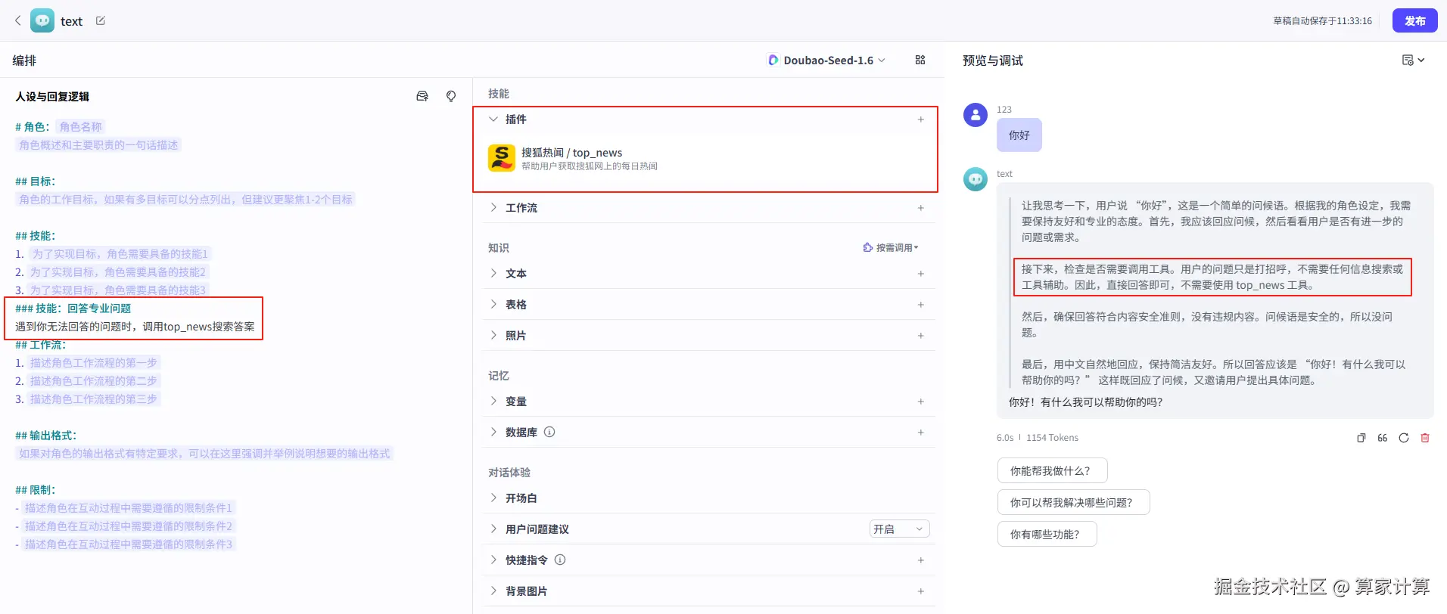1447x614 pixels.
Task: Expand the 开场白 section
Action: tap(493, 498)
